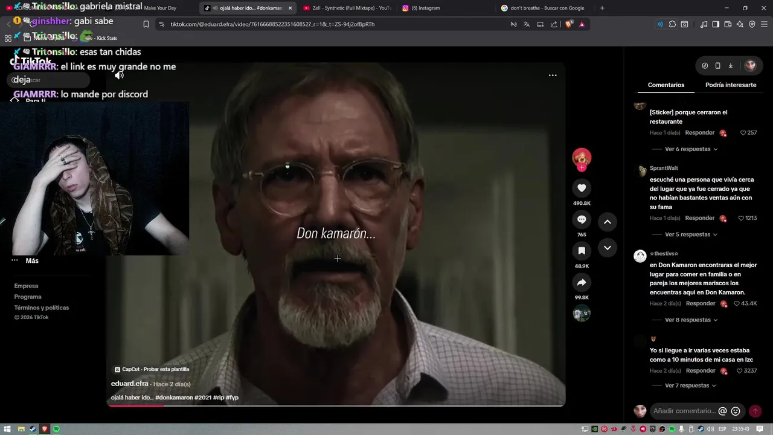Expand Términos y políticas footer section

(x=42, y=308)
